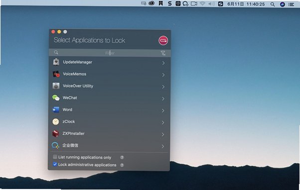
Task: Enable List running applications only checkbox
Action: point(55,157)
